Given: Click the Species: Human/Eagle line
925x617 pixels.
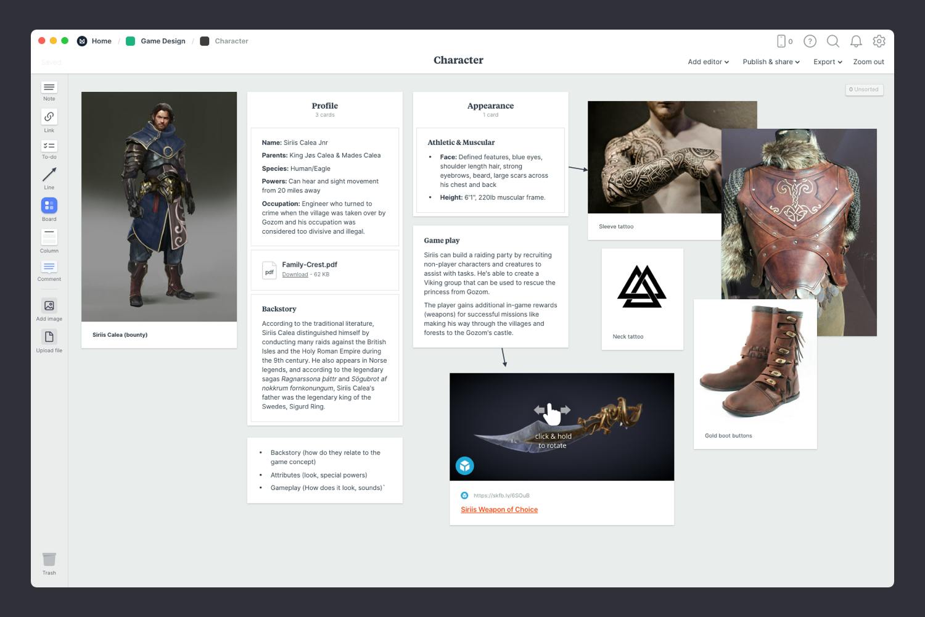Looking at the screenshot, I should tap(296, 168).
